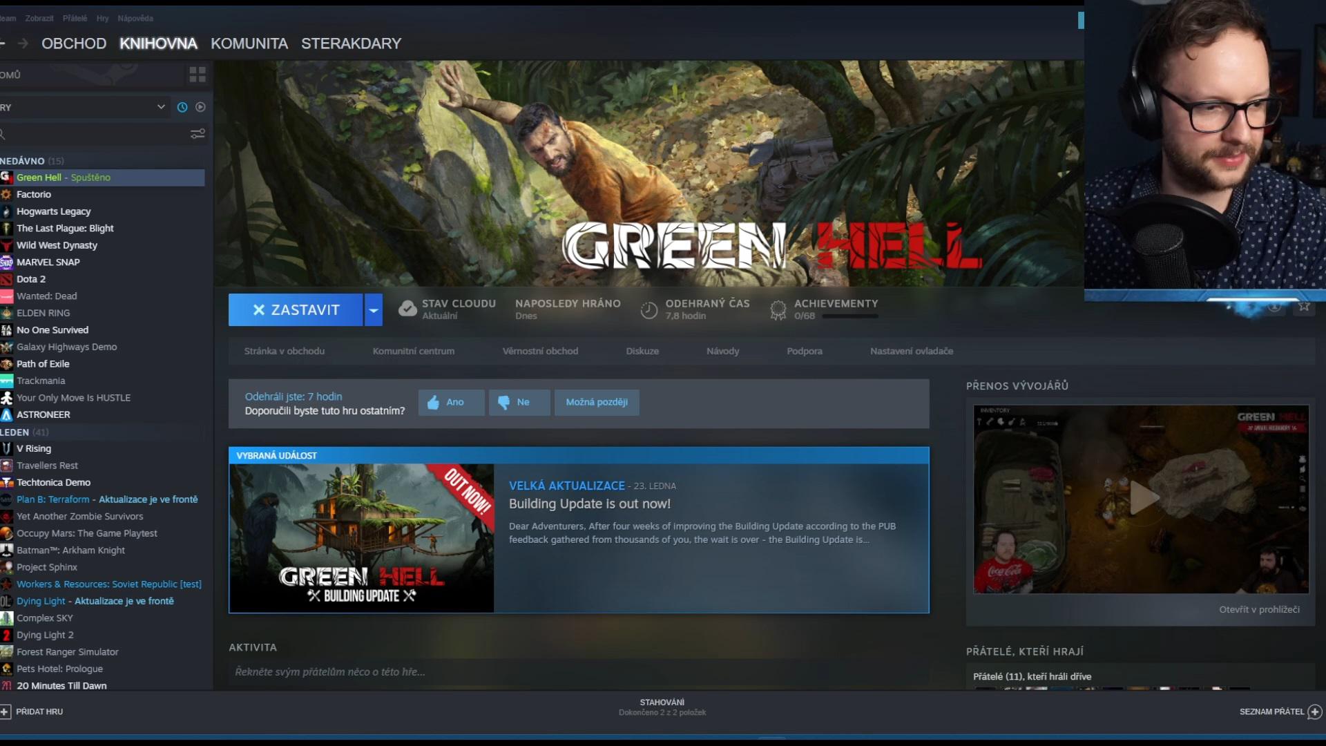
Task: Click thumbs up Ano recommendation button
Action: point(451,402)
